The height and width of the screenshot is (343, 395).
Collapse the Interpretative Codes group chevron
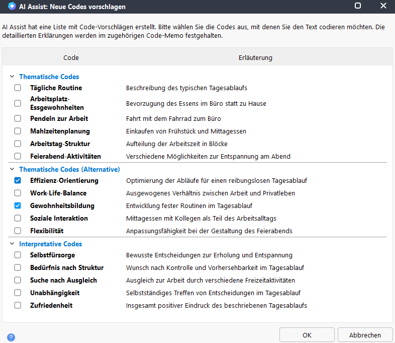tap(12, 244)
